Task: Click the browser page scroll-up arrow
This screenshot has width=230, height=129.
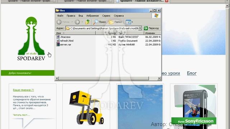Action: (227, 6)
